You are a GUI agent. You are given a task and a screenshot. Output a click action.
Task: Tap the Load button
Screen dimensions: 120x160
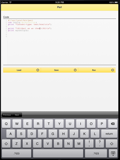pos(22,70)
